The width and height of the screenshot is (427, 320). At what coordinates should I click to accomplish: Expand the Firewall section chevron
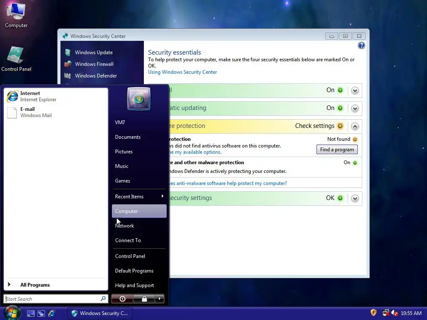pyautogui.click(x=355, y=90)
